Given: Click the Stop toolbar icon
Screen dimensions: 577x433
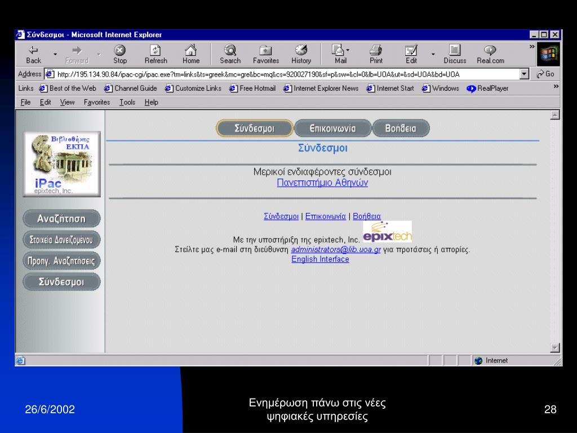Looking at the screenshot, I should (x=120, y=54).
